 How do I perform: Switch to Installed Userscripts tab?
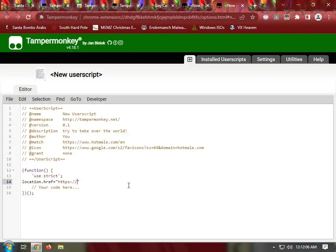223,59
